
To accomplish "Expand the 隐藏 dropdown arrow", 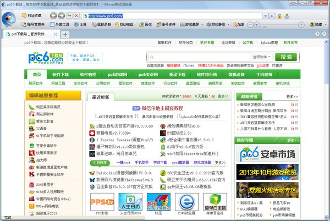I will [326, 25].
